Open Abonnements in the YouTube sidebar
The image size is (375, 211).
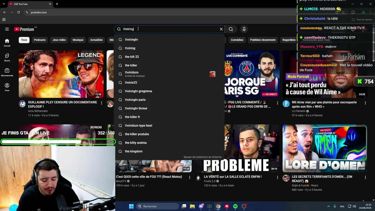(x=7, y=72)
